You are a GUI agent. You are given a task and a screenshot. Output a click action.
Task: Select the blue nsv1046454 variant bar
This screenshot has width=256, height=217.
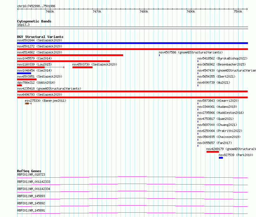tap(24, 73)
